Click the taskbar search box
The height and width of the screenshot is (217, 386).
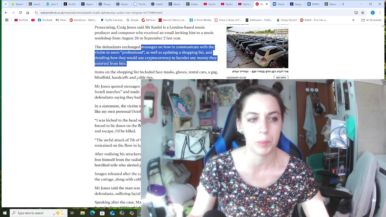pos(39,213)
